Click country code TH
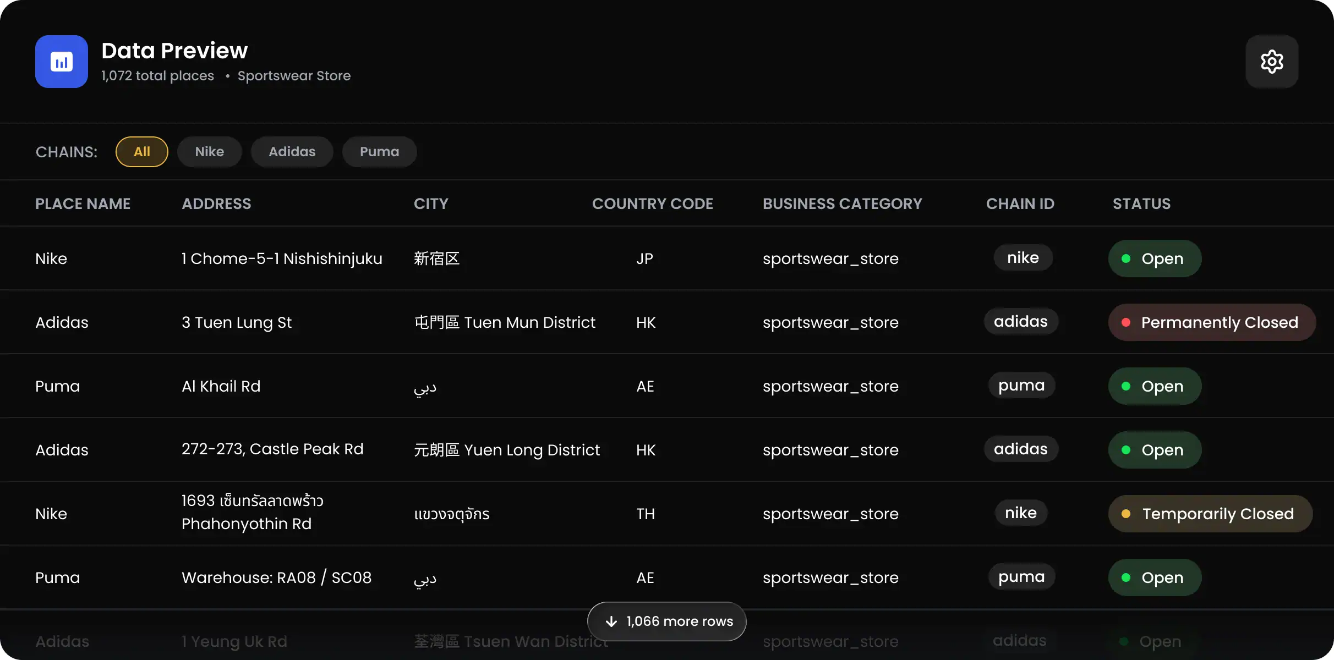The width and height of the screenshot is (1334, 660). click(x=646, y=514)
